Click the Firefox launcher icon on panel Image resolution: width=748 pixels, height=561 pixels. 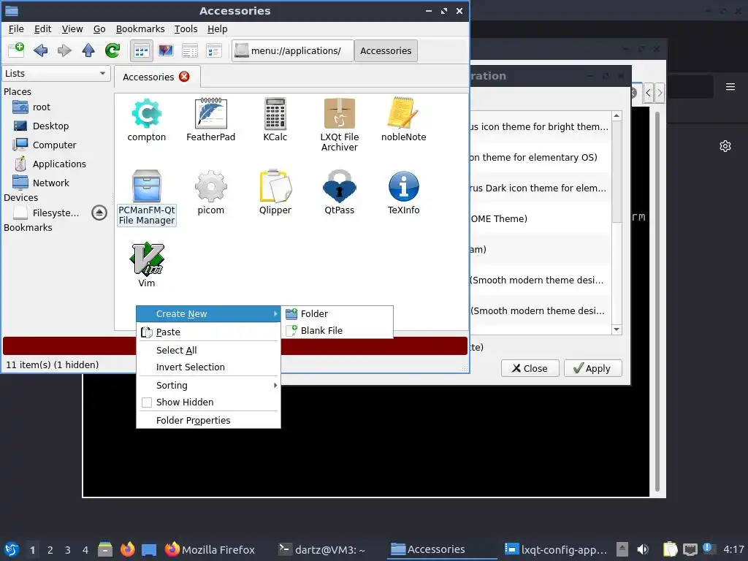click(x=127, y=549)
